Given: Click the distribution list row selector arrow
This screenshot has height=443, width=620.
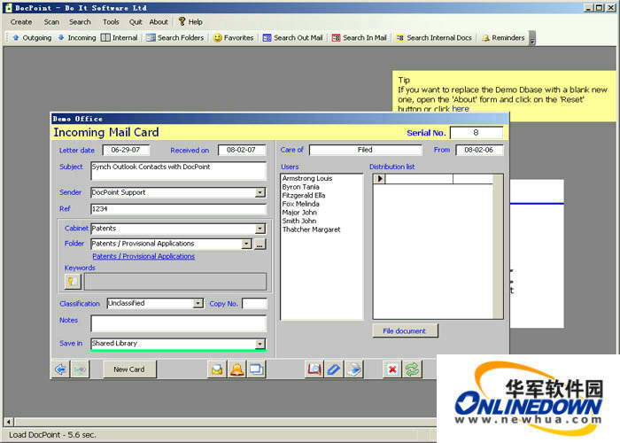Looking at the screenshot, I should tap(380, 178).
